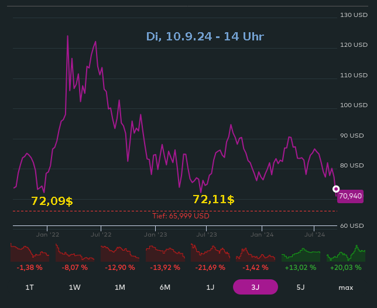Viewport: 377px width, 308px height.
Task: Click the +20,03 % performance value
Action: 346,268
